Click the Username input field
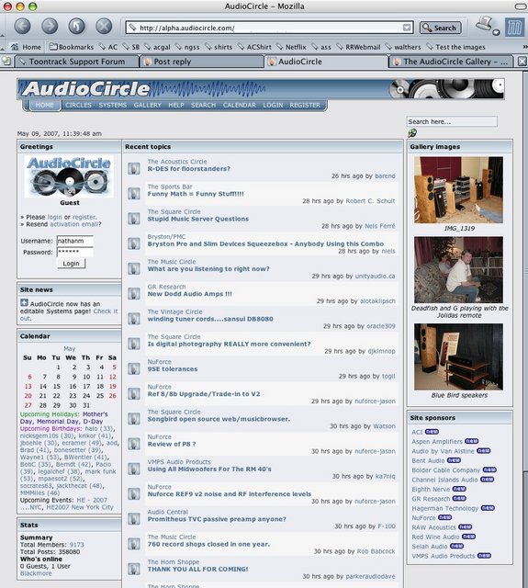Screen dimensions: 528x588 point(75,241)
